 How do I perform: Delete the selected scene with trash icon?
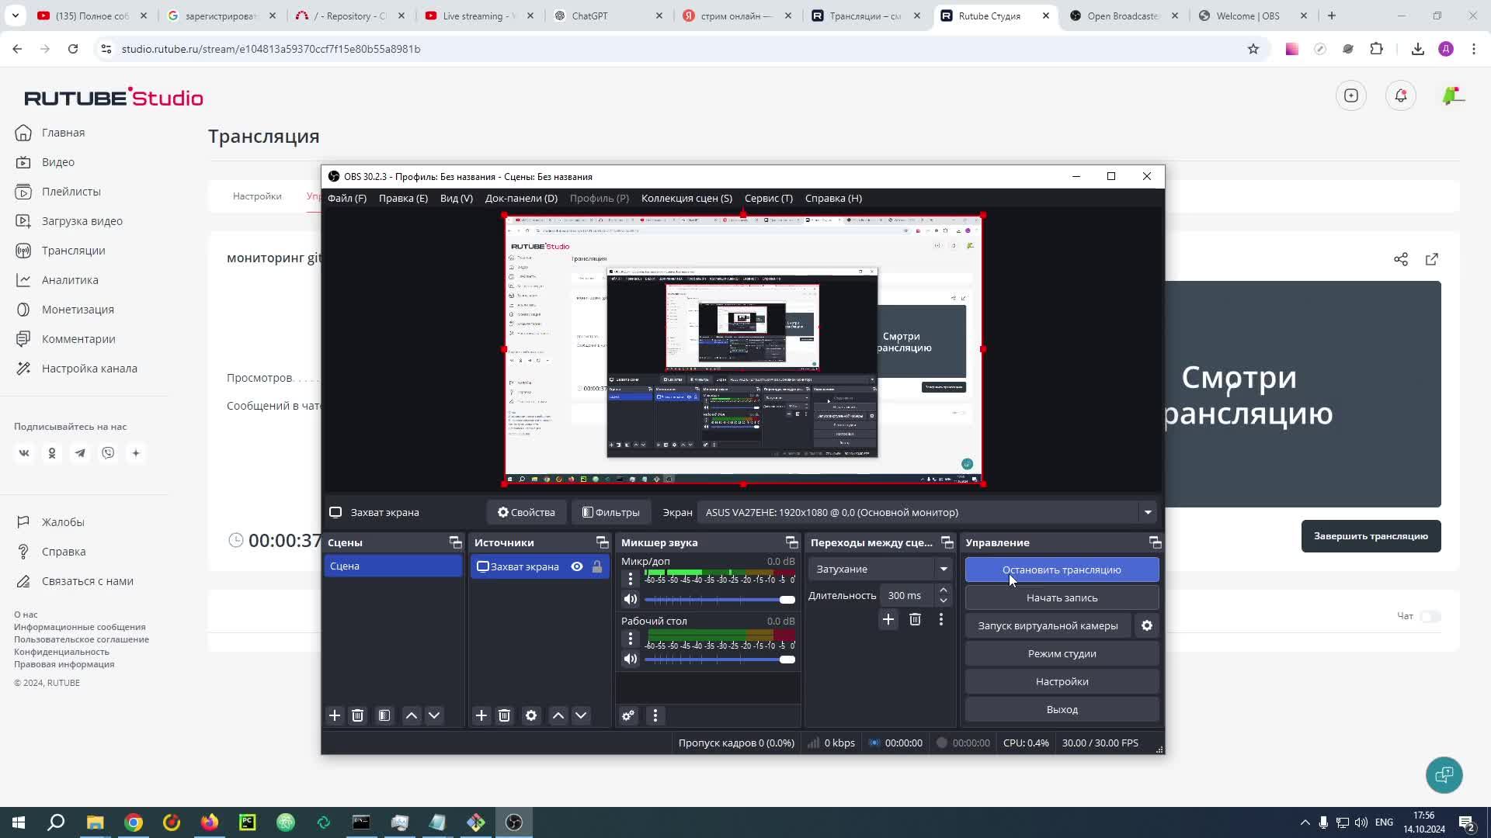pos(357,715)
